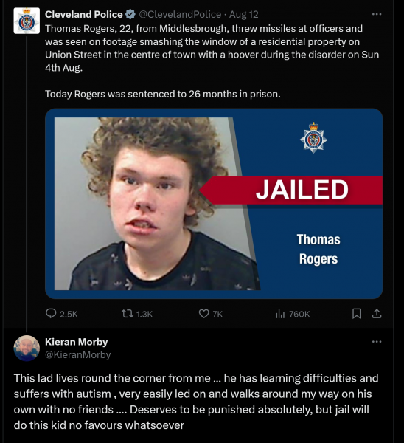Open Kieran Morby display name

pos(77,342)
